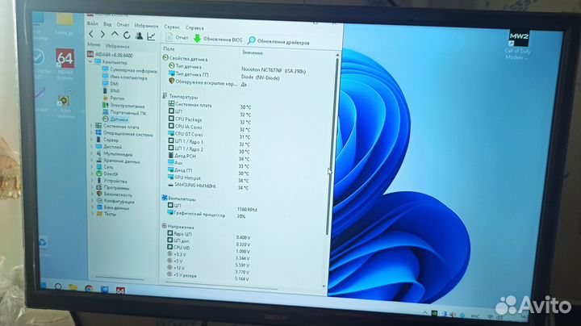
Task: Click the Поле column header
Action: 169,48
